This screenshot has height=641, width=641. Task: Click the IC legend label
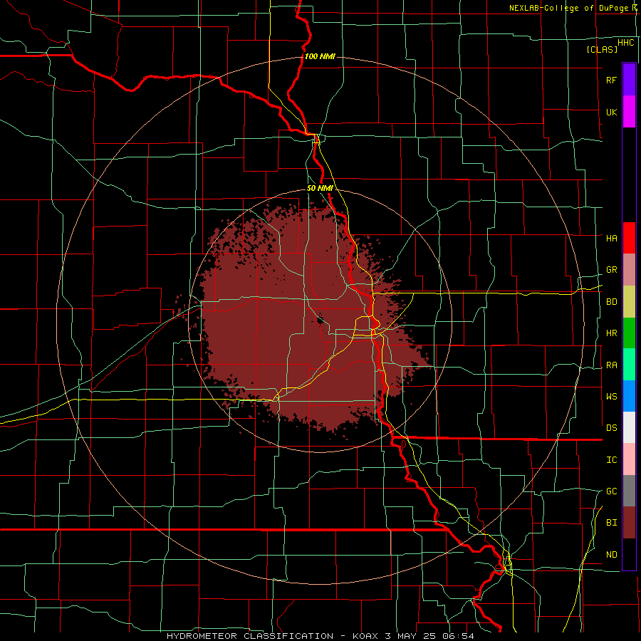pyautogui.click(x=612, y=460)
